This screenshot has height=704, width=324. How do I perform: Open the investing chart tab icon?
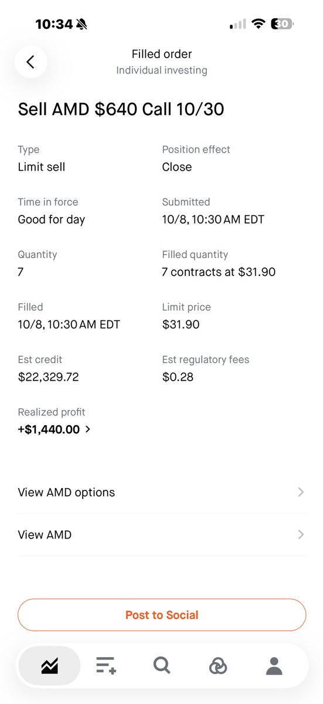[49, 665]
